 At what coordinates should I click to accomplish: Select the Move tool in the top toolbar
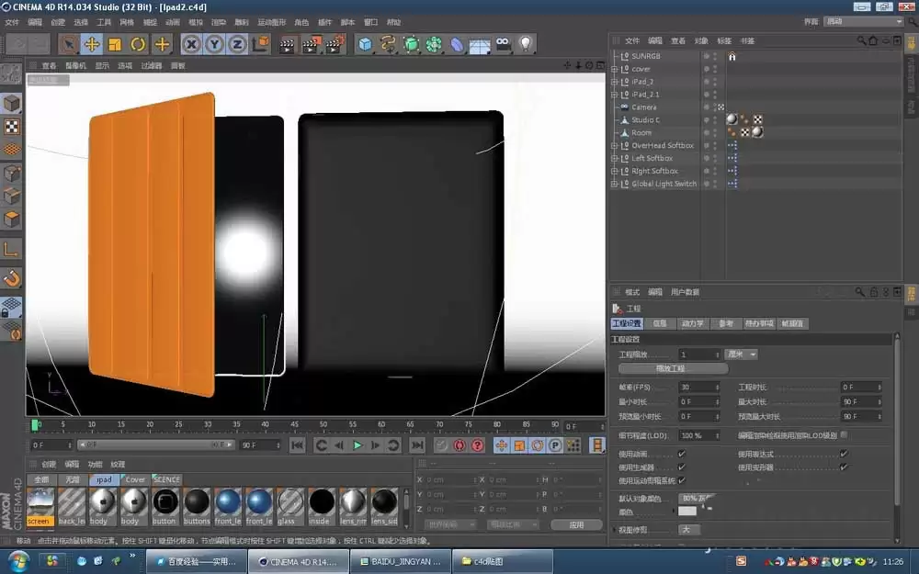pyautogui.click(x=92, y=43)
